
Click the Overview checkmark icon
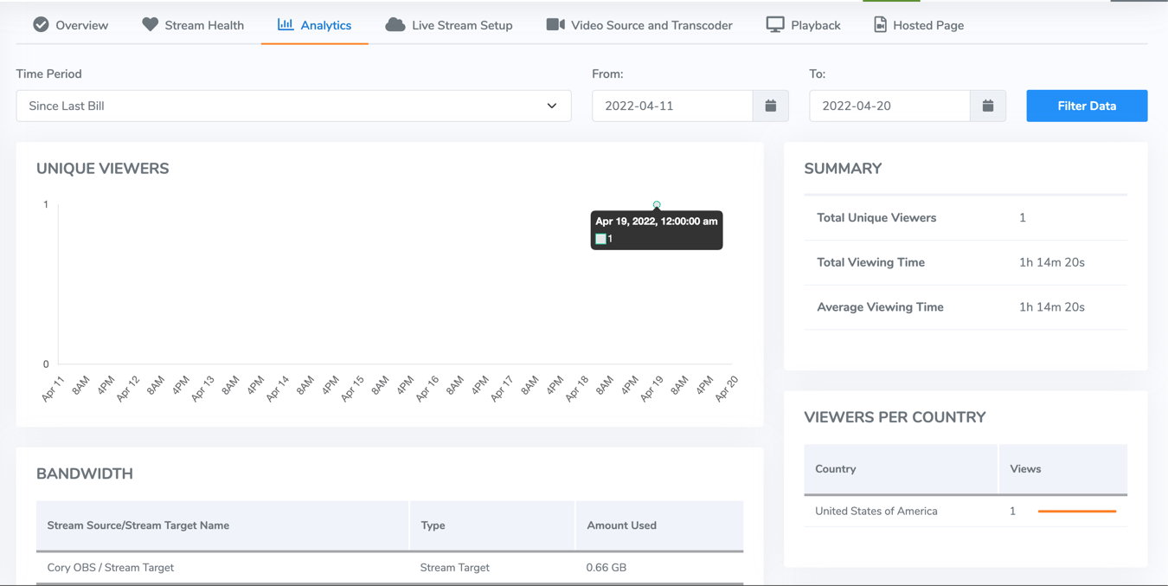(x=40, y=25)
